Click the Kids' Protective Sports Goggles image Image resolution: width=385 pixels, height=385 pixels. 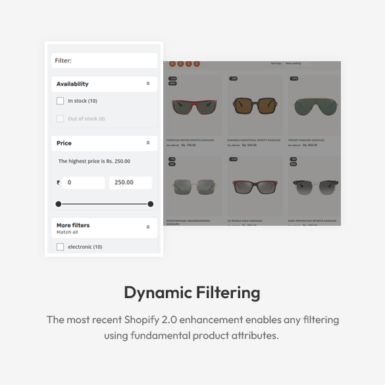[315, 186]
